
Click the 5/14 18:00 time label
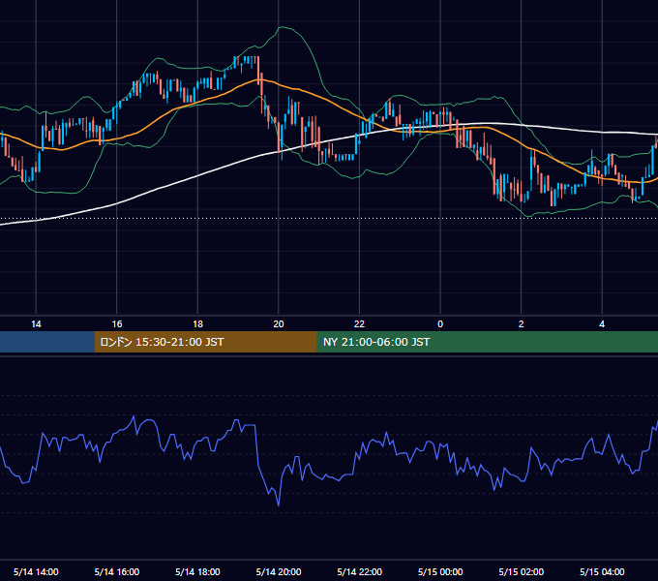tap(197, 571)
